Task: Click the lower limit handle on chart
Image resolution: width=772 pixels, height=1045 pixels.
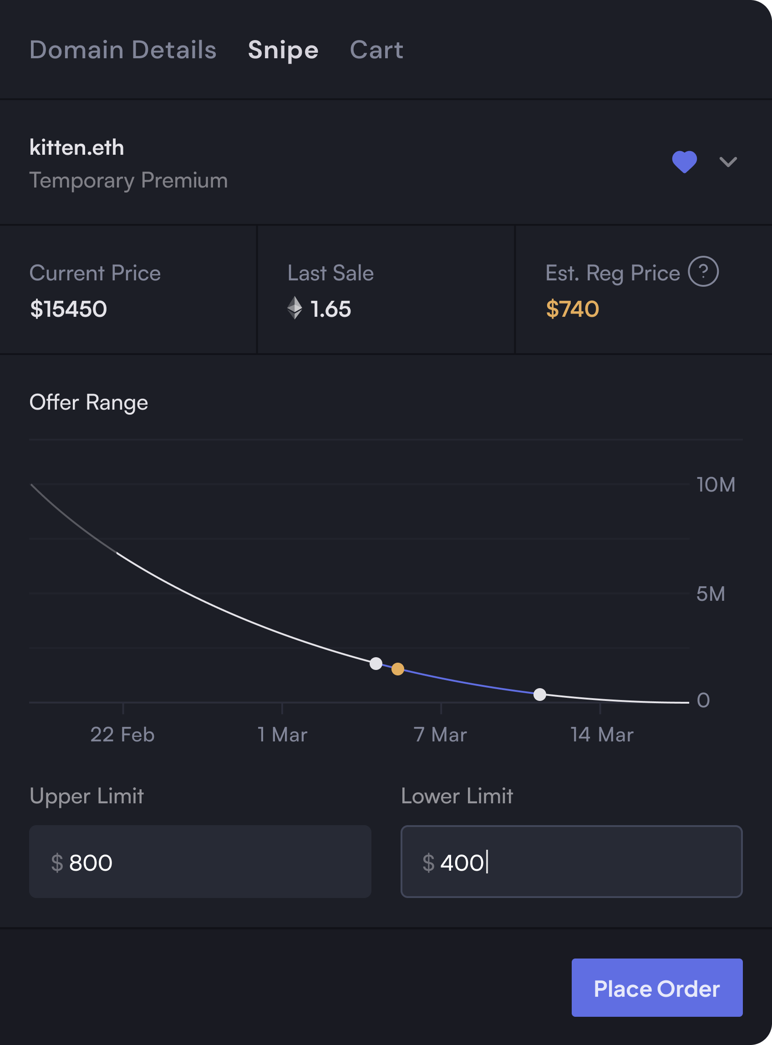Action: coord(540,695)
